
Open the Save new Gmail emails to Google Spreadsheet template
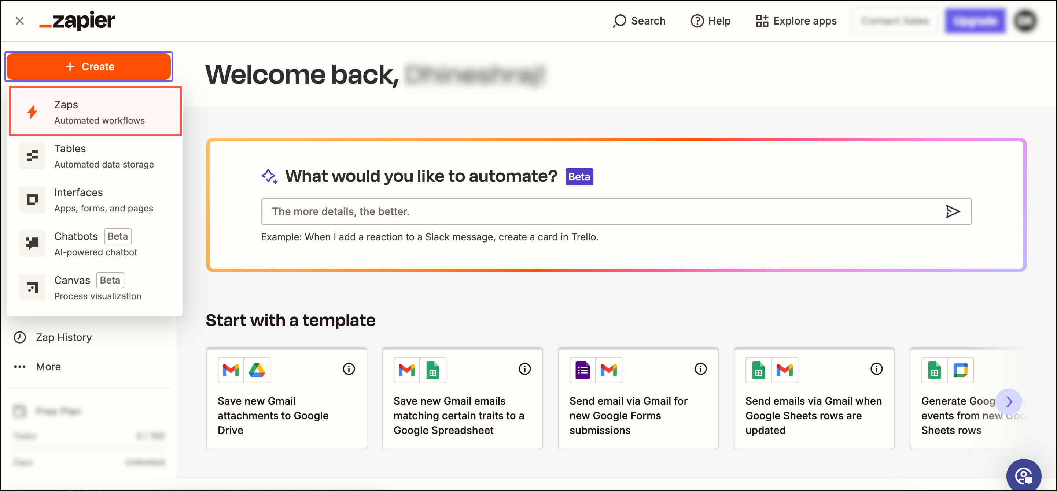pyautogui.click(x=463, y=398)
